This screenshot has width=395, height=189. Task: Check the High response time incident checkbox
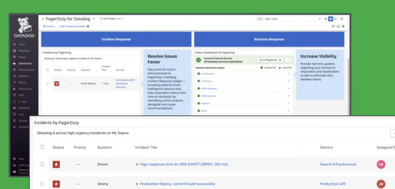42,164
